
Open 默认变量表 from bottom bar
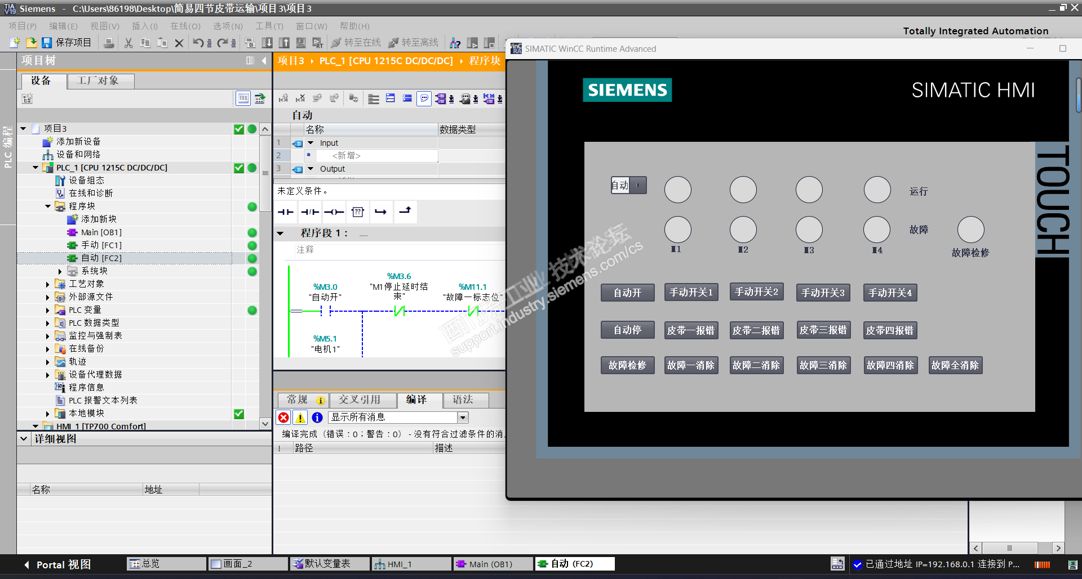[330, 564]
